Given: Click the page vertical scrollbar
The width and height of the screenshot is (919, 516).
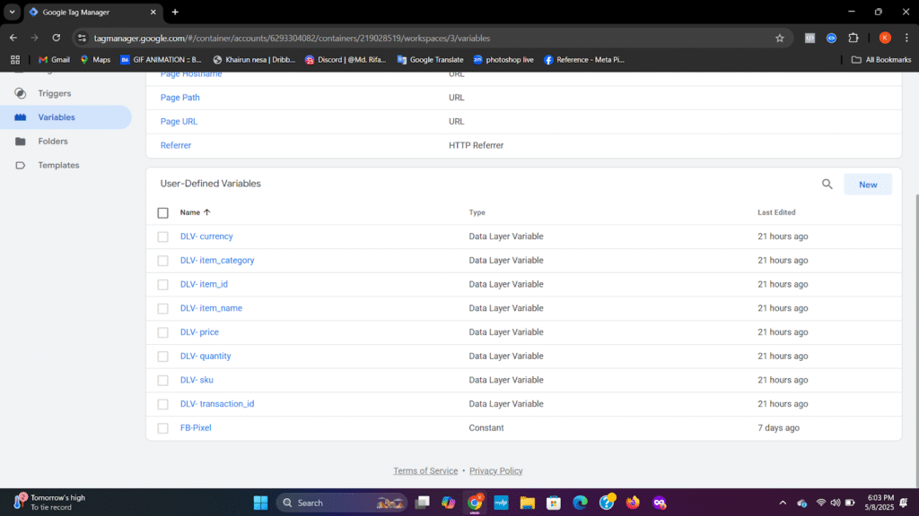Looking at the screenshot, I should click(x=915, y=340).
